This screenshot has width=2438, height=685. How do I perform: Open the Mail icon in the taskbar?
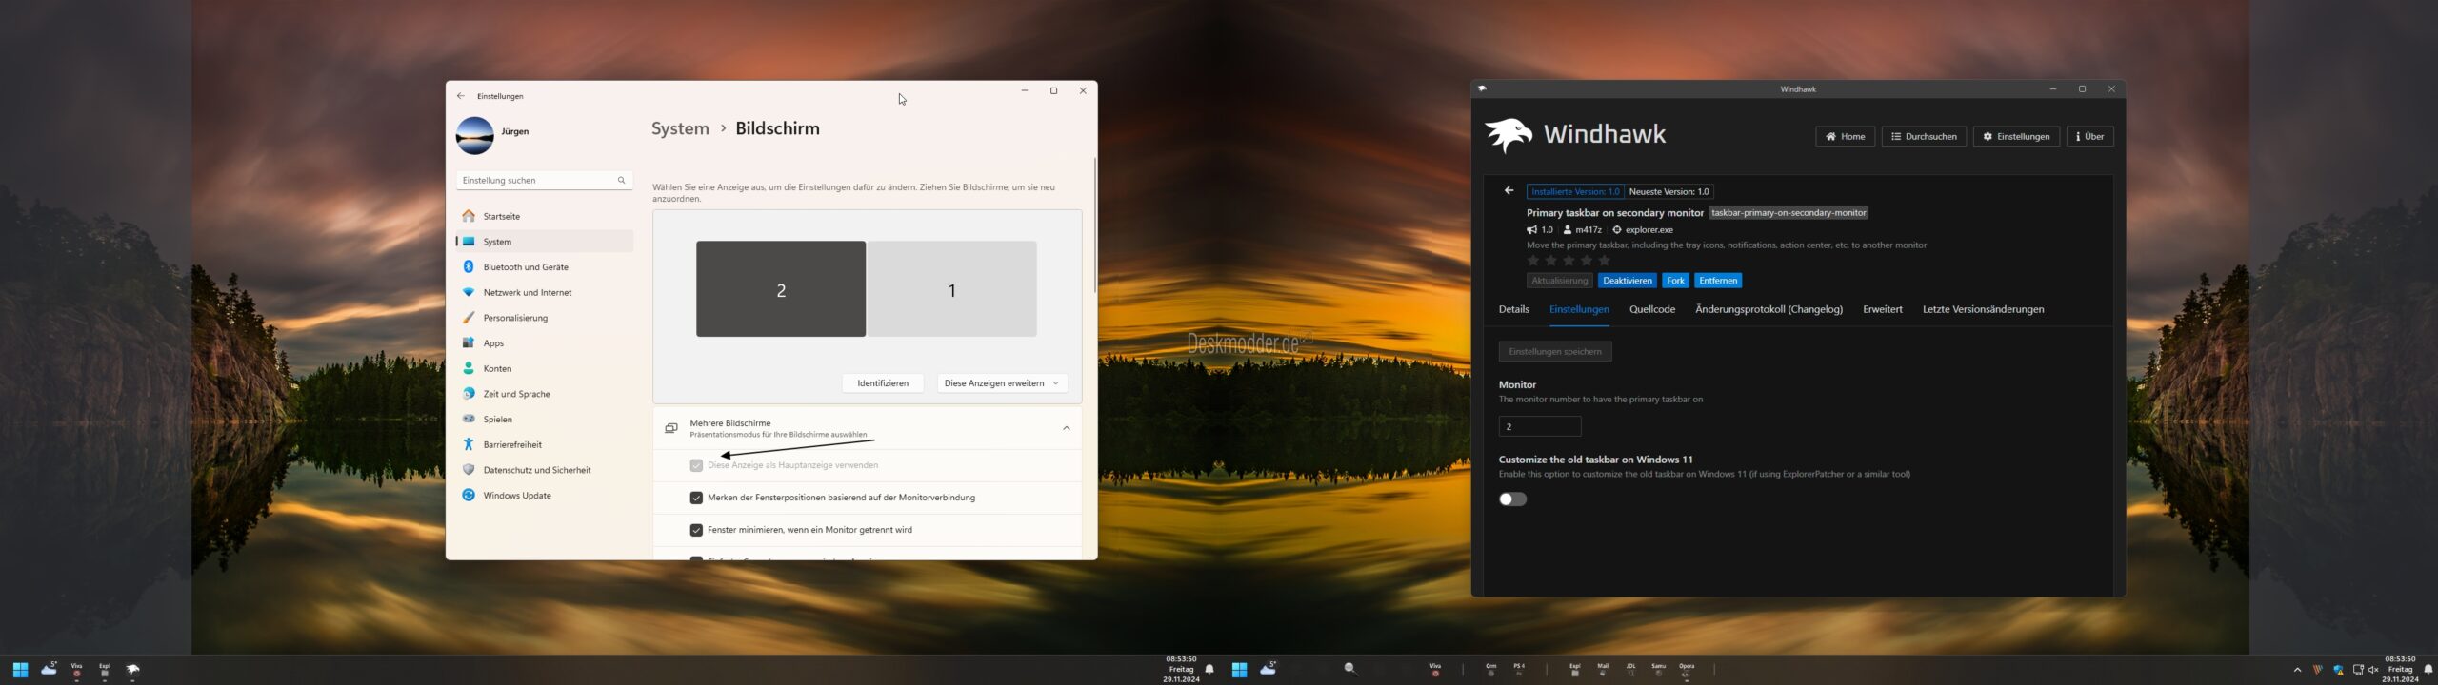click(1603, 670)
